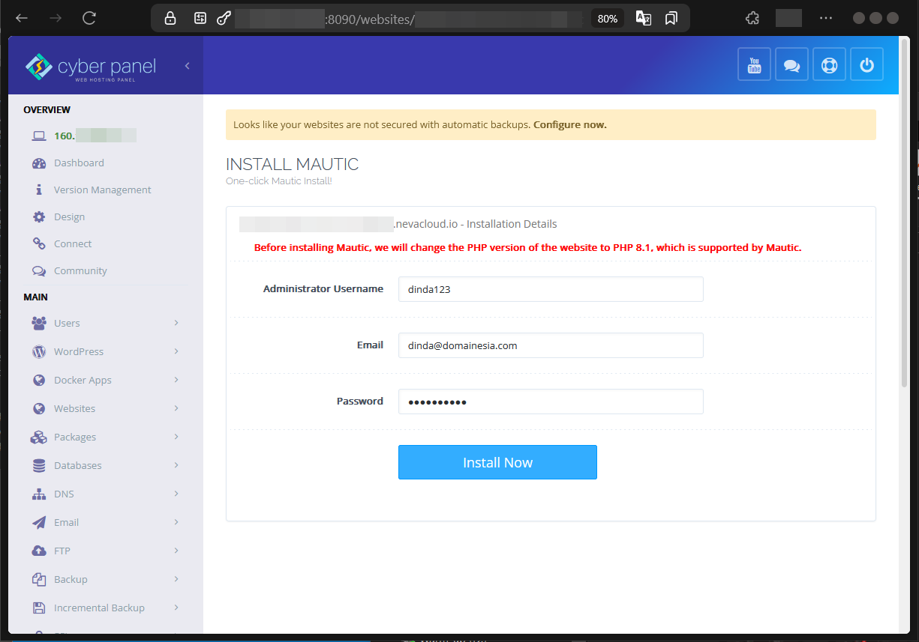
Task: Click the WordPress logo icon
Action: [x=39, y=352]
